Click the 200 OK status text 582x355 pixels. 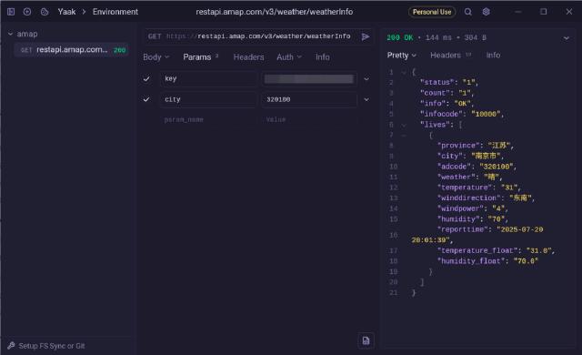coord(400,37)
